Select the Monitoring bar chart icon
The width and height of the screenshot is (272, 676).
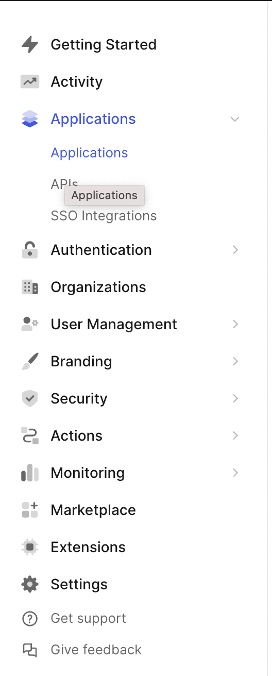[x=30, y=473]
